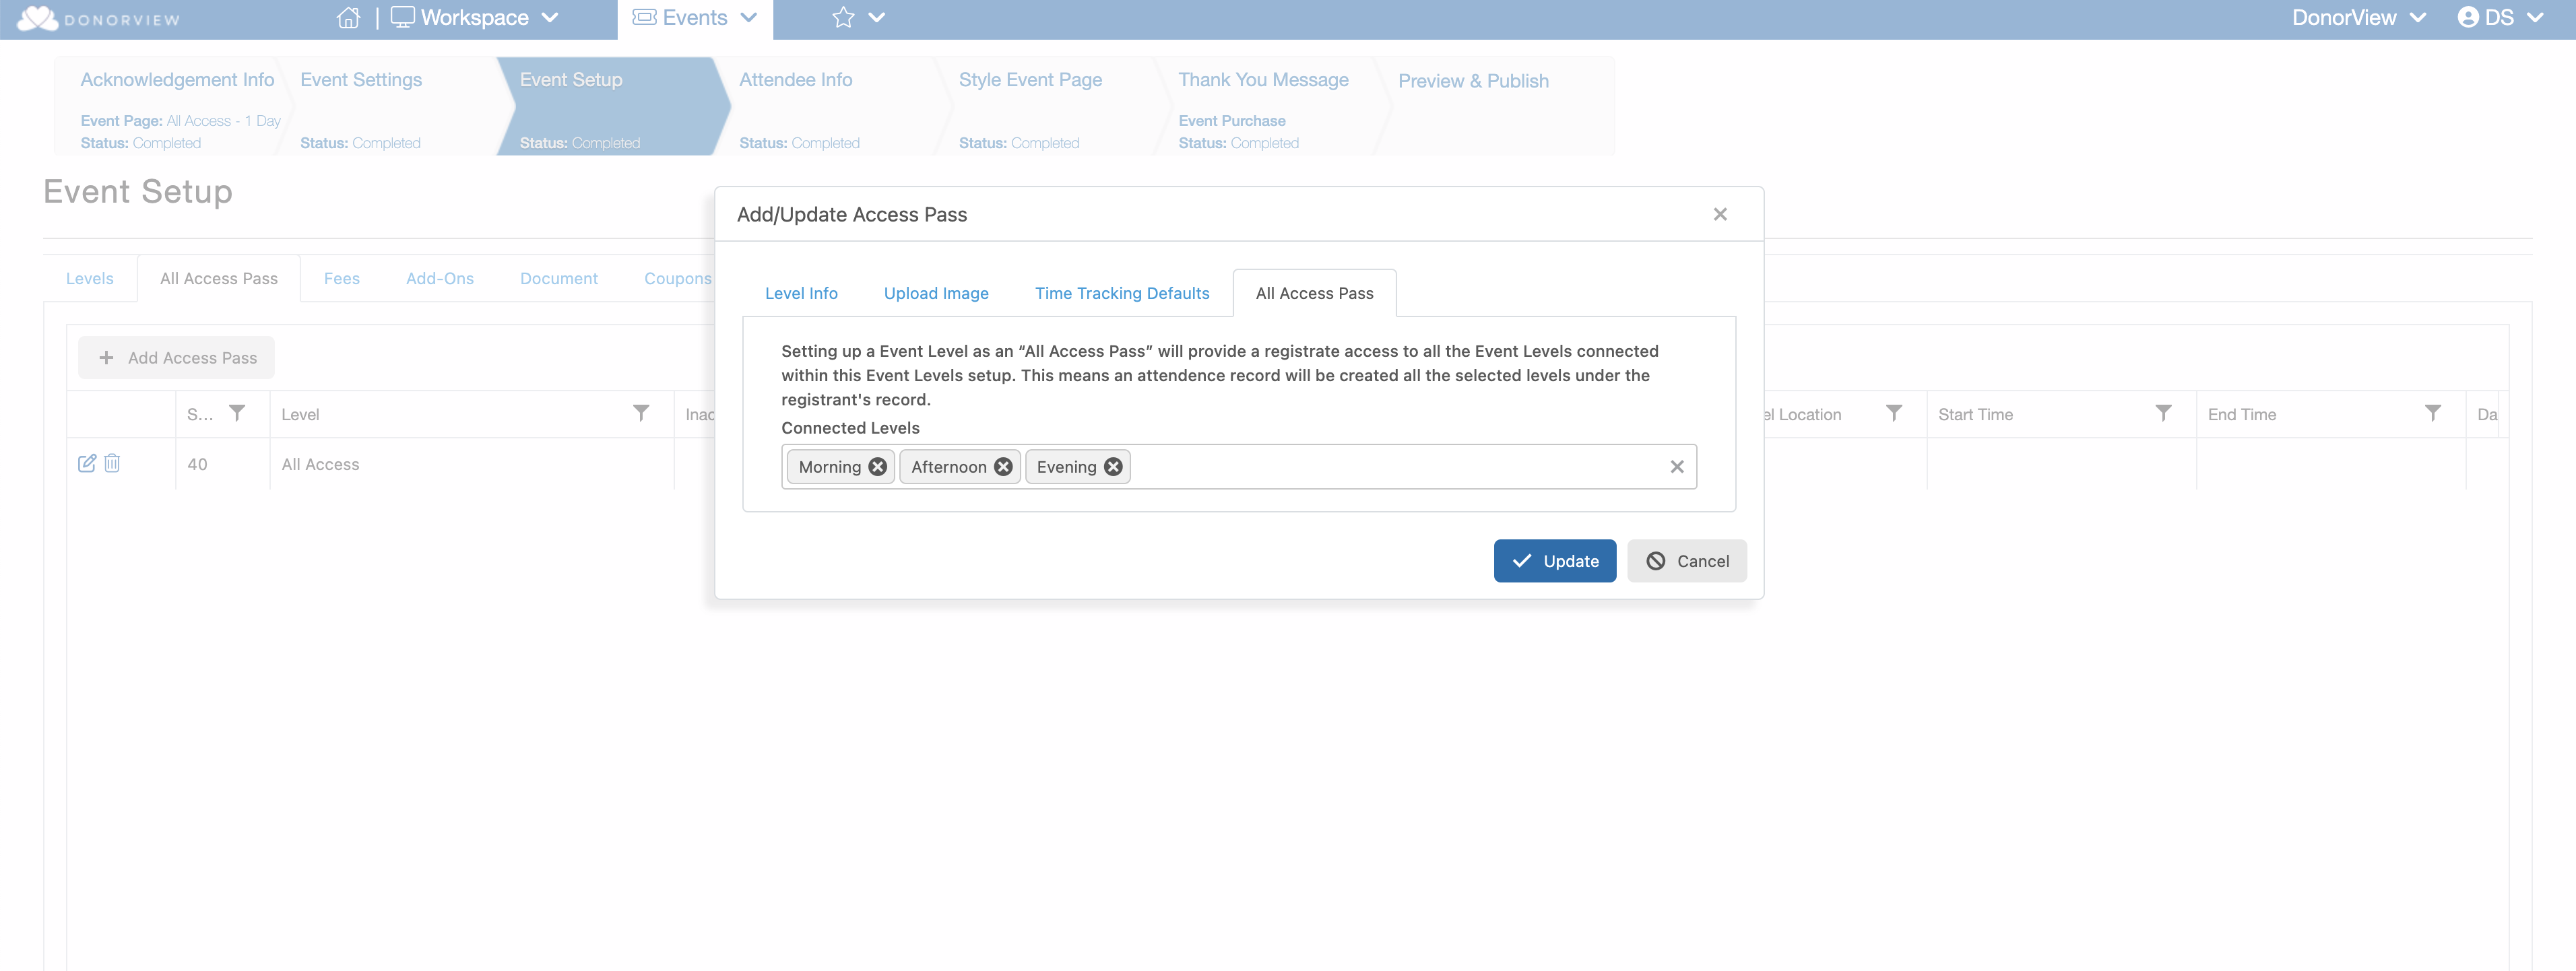Open the End Time column filter
Image resolution: width=2576 pixels, height=971 pixels.
2433,413
